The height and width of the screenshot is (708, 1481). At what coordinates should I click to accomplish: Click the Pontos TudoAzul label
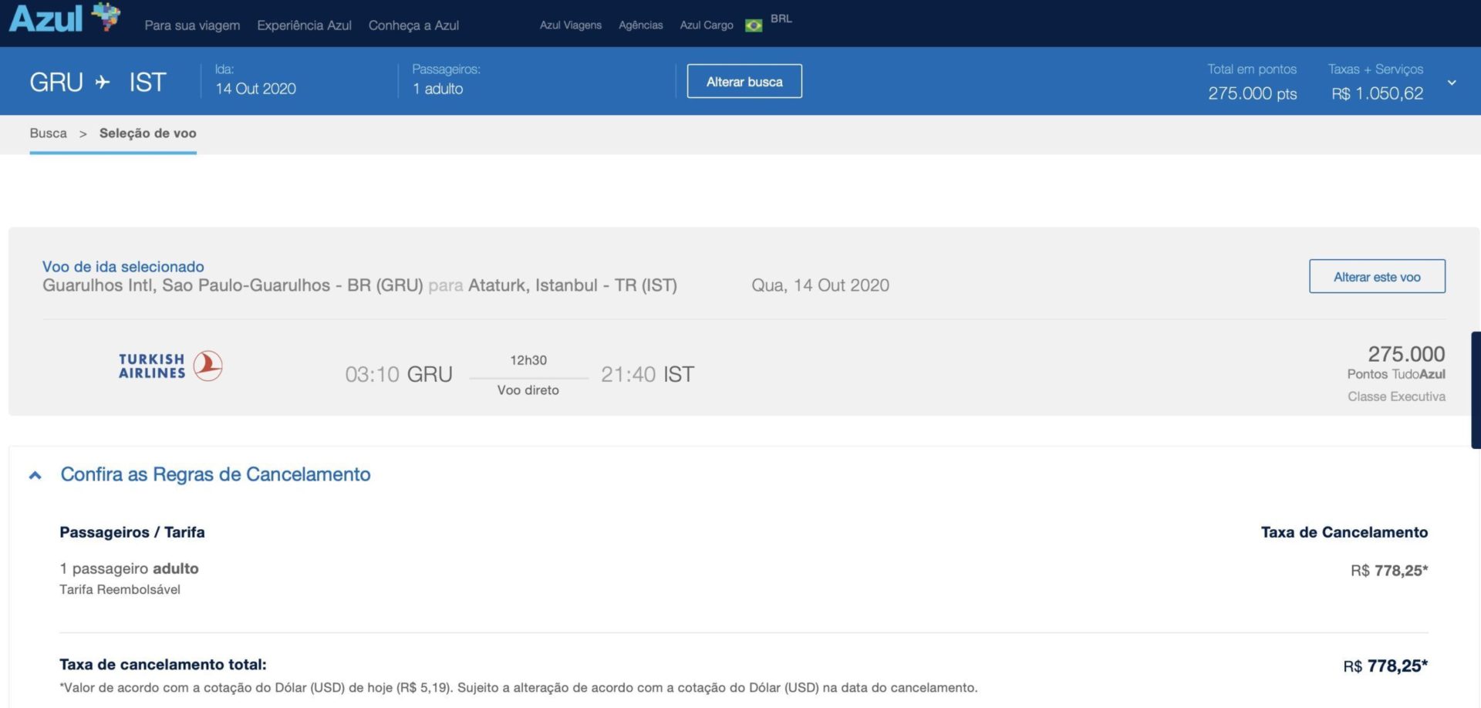[1396, 374]
